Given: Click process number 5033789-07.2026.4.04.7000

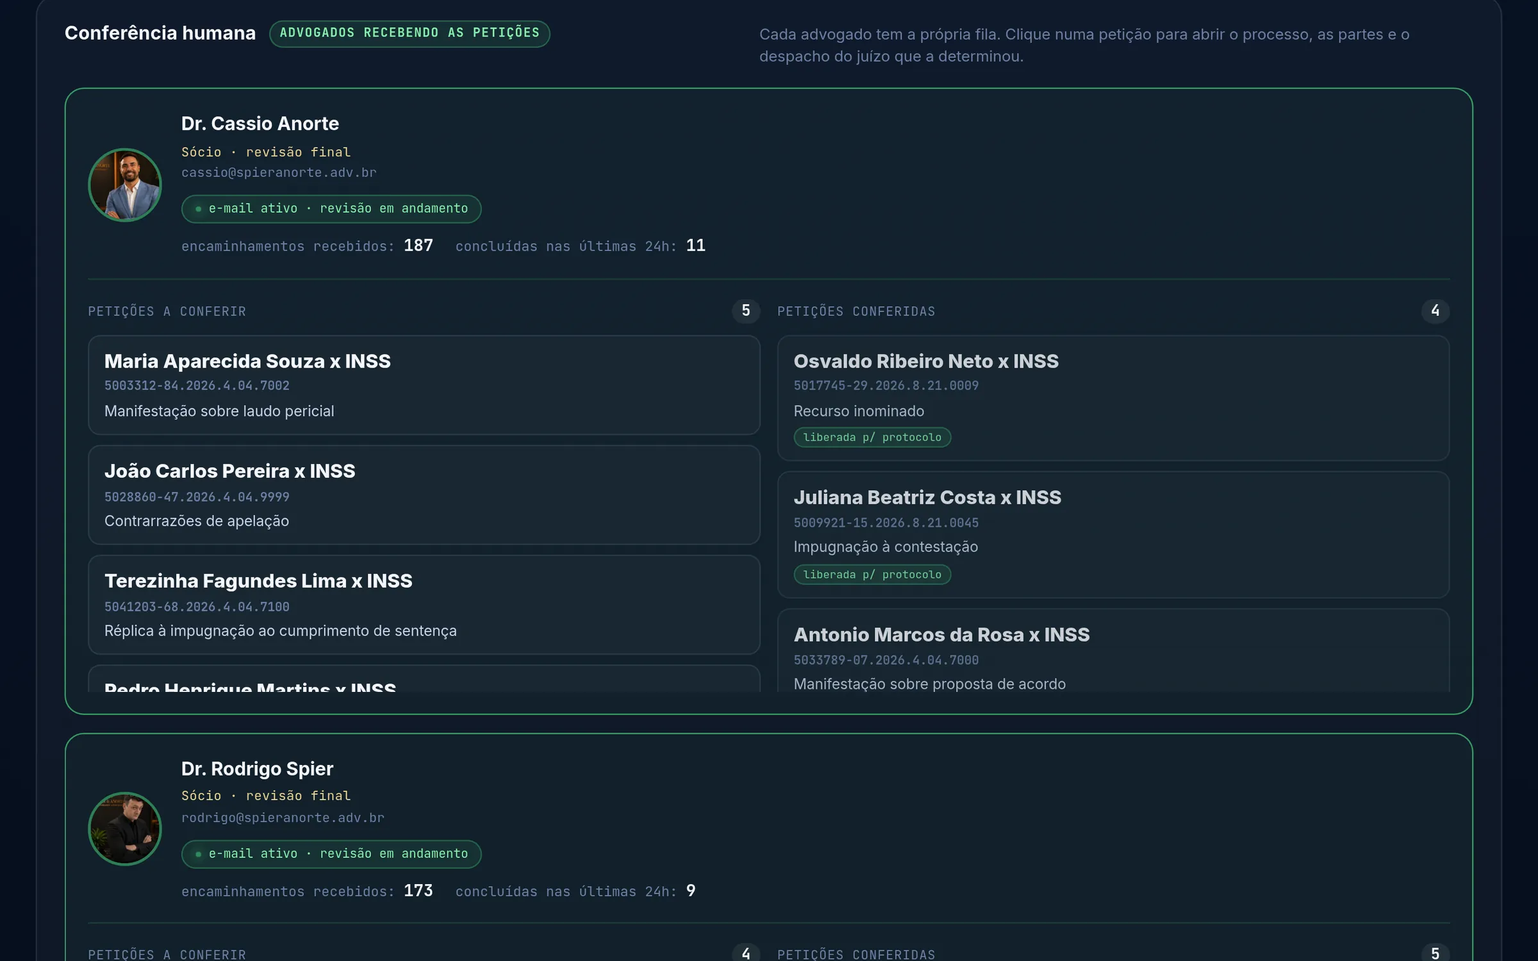Looking at the screenshot, I should pyautogui.click(x=886, y=660).
